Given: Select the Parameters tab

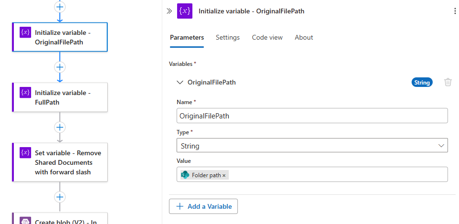Looking at the screenshot, I should tap(187, 37).
